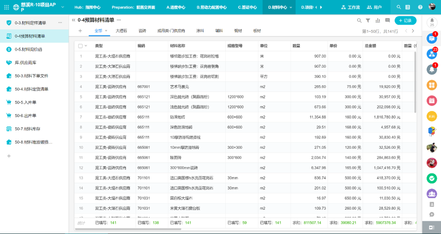Screen dimensions: 441x234
Task: Click the cart icon for 50-5.入库单
Action: point(9,102)
